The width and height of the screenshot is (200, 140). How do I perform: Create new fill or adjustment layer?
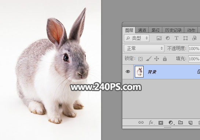click(x=171, y=122)
